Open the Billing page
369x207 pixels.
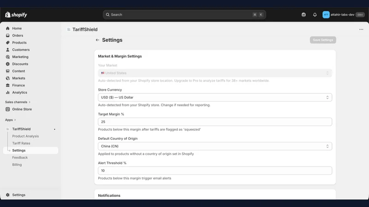(x=17, y=165)
